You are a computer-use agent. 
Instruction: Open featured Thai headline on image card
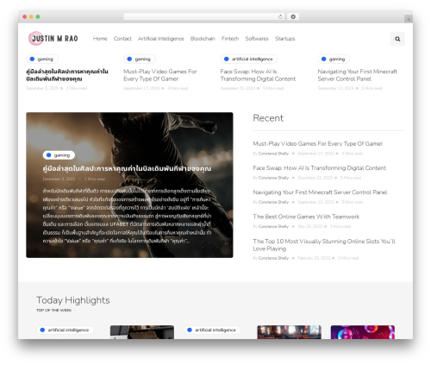click(x=127, y=168)
